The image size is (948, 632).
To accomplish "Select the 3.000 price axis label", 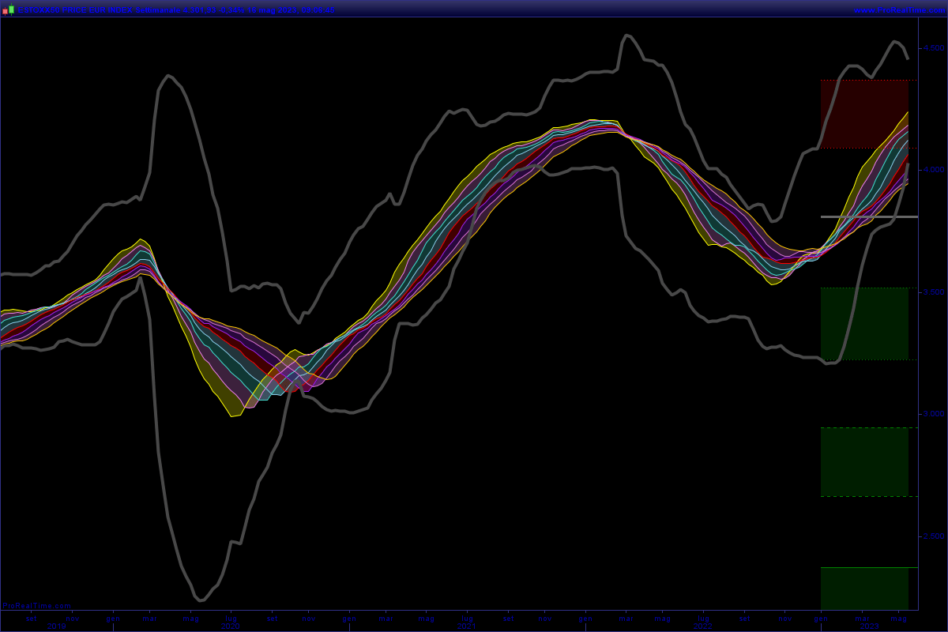I will coord(934,414).
